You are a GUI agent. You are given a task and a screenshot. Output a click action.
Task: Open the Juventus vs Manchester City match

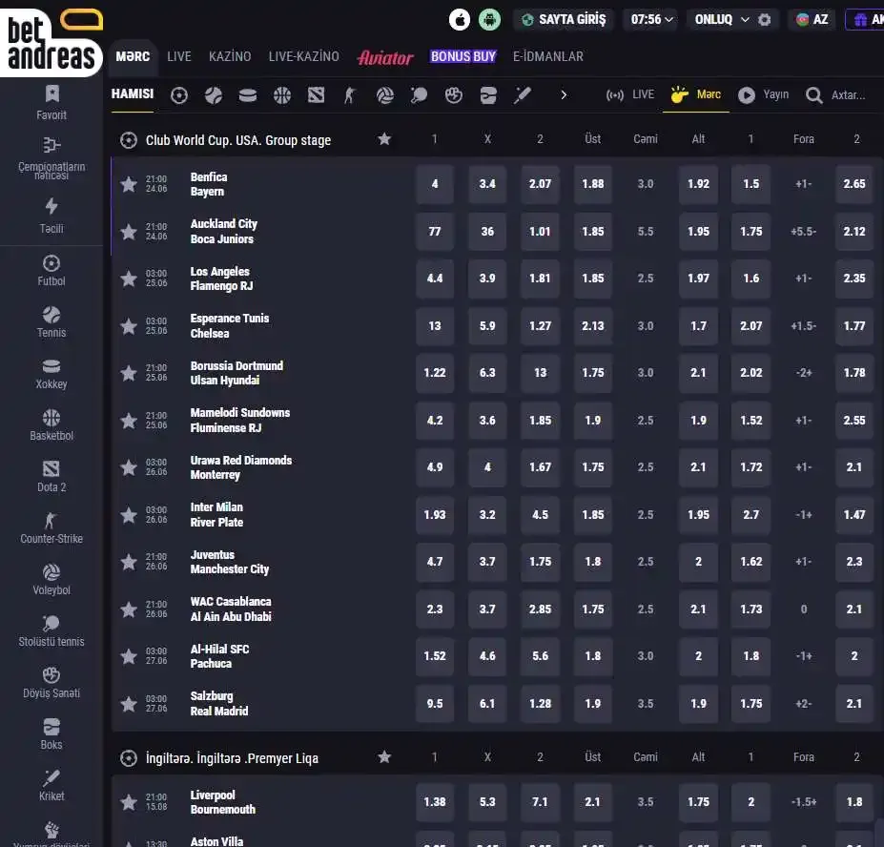(230, 562)
